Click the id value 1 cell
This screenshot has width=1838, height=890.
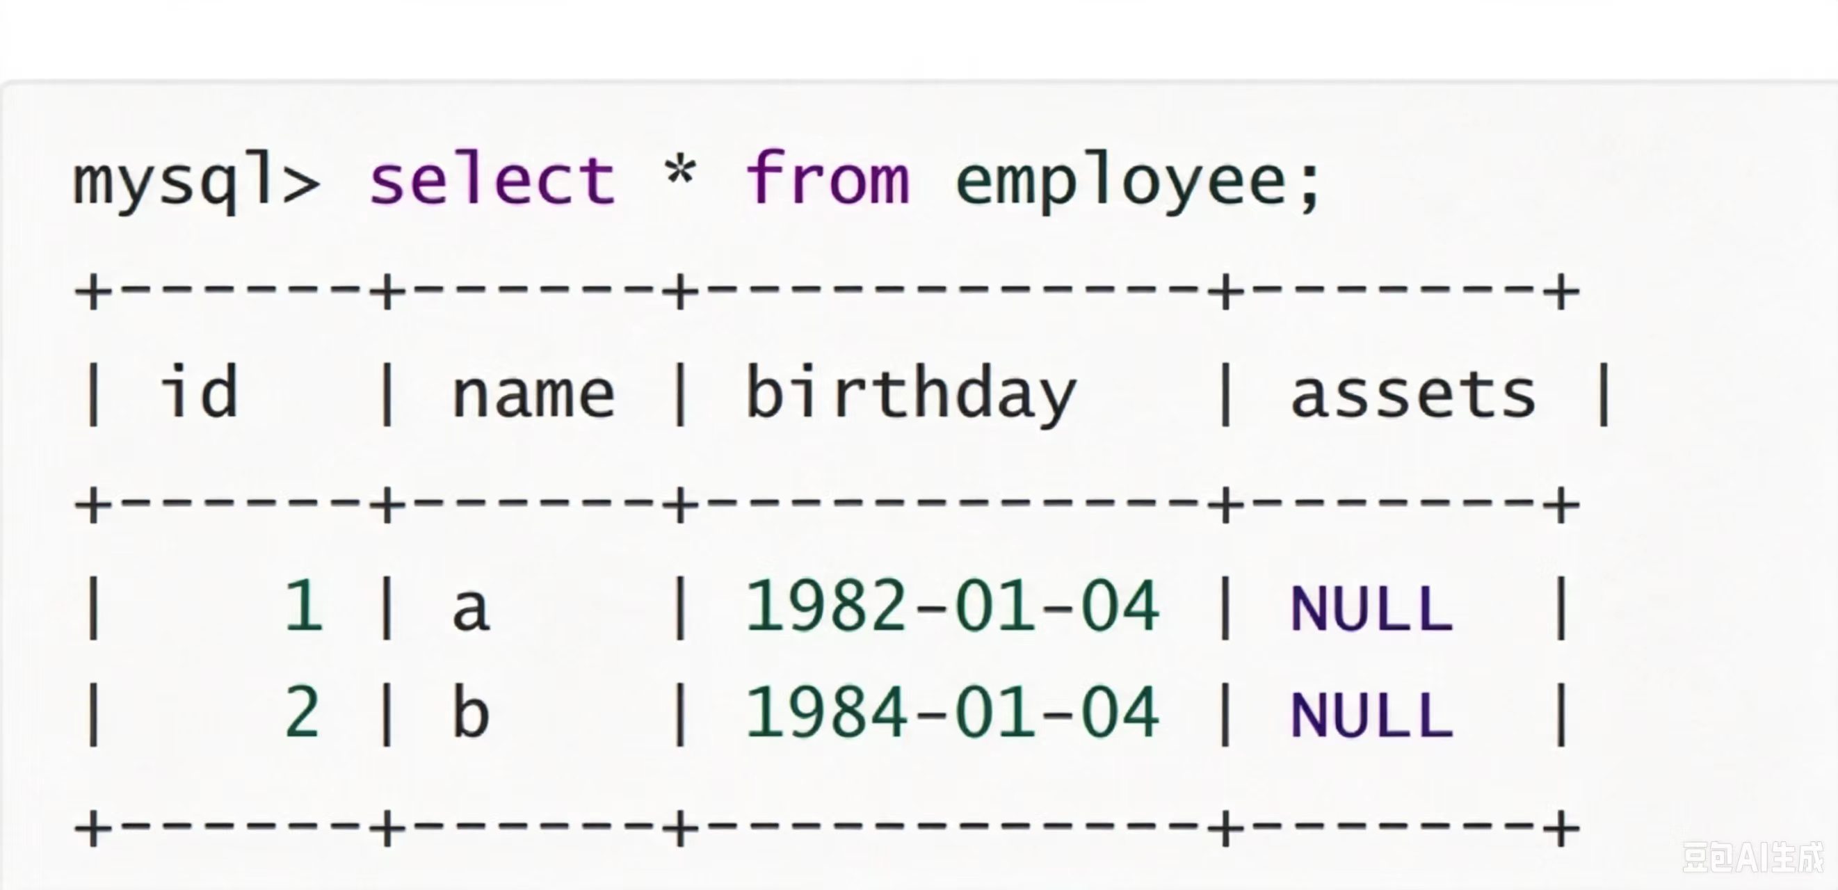[x=304, y=606]
